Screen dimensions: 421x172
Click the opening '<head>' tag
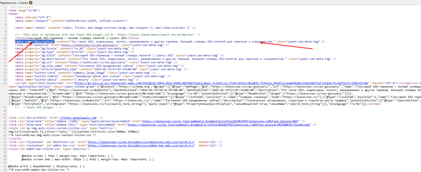[x=14, y=14]
